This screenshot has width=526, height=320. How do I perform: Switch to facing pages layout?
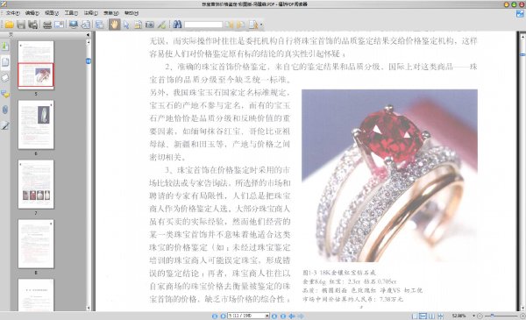431,316
